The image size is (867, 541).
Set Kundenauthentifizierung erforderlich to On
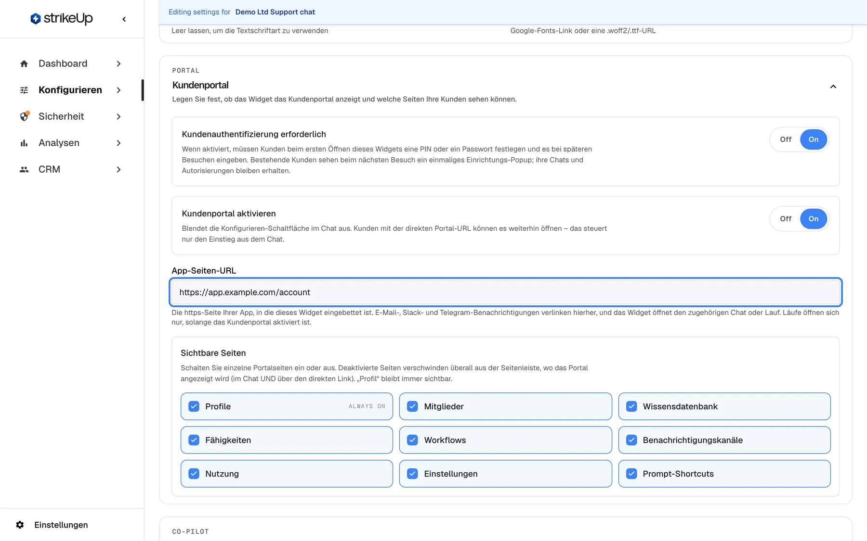point(814,139)
